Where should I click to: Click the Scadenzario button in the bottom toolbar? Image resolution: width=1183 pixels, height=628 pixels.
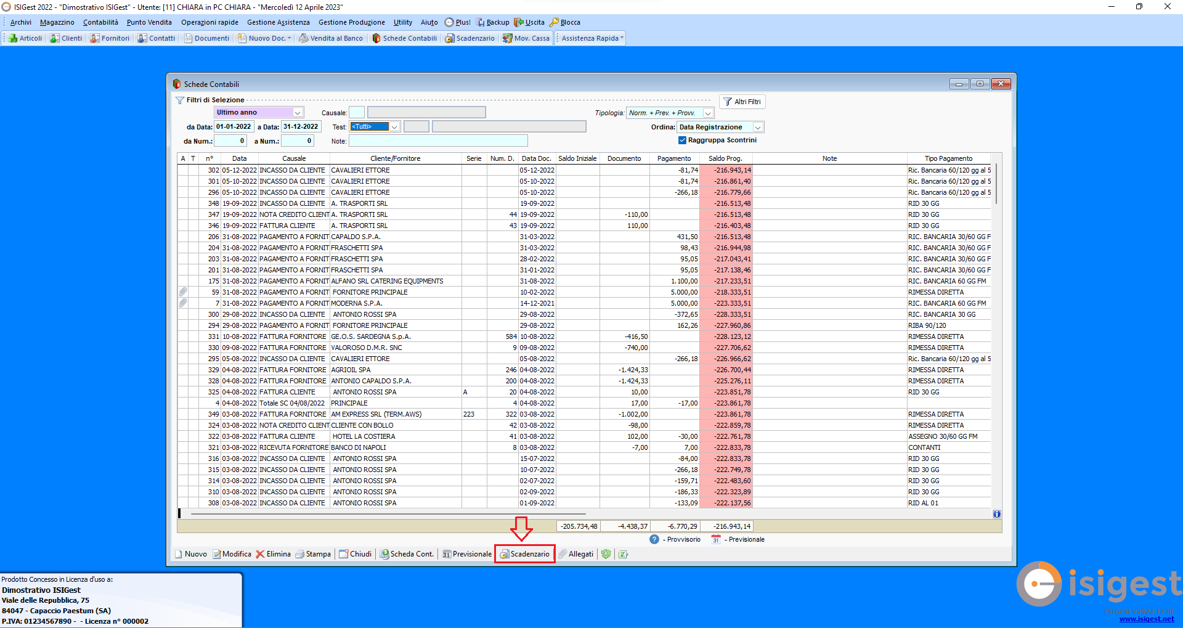click(524, 554)
